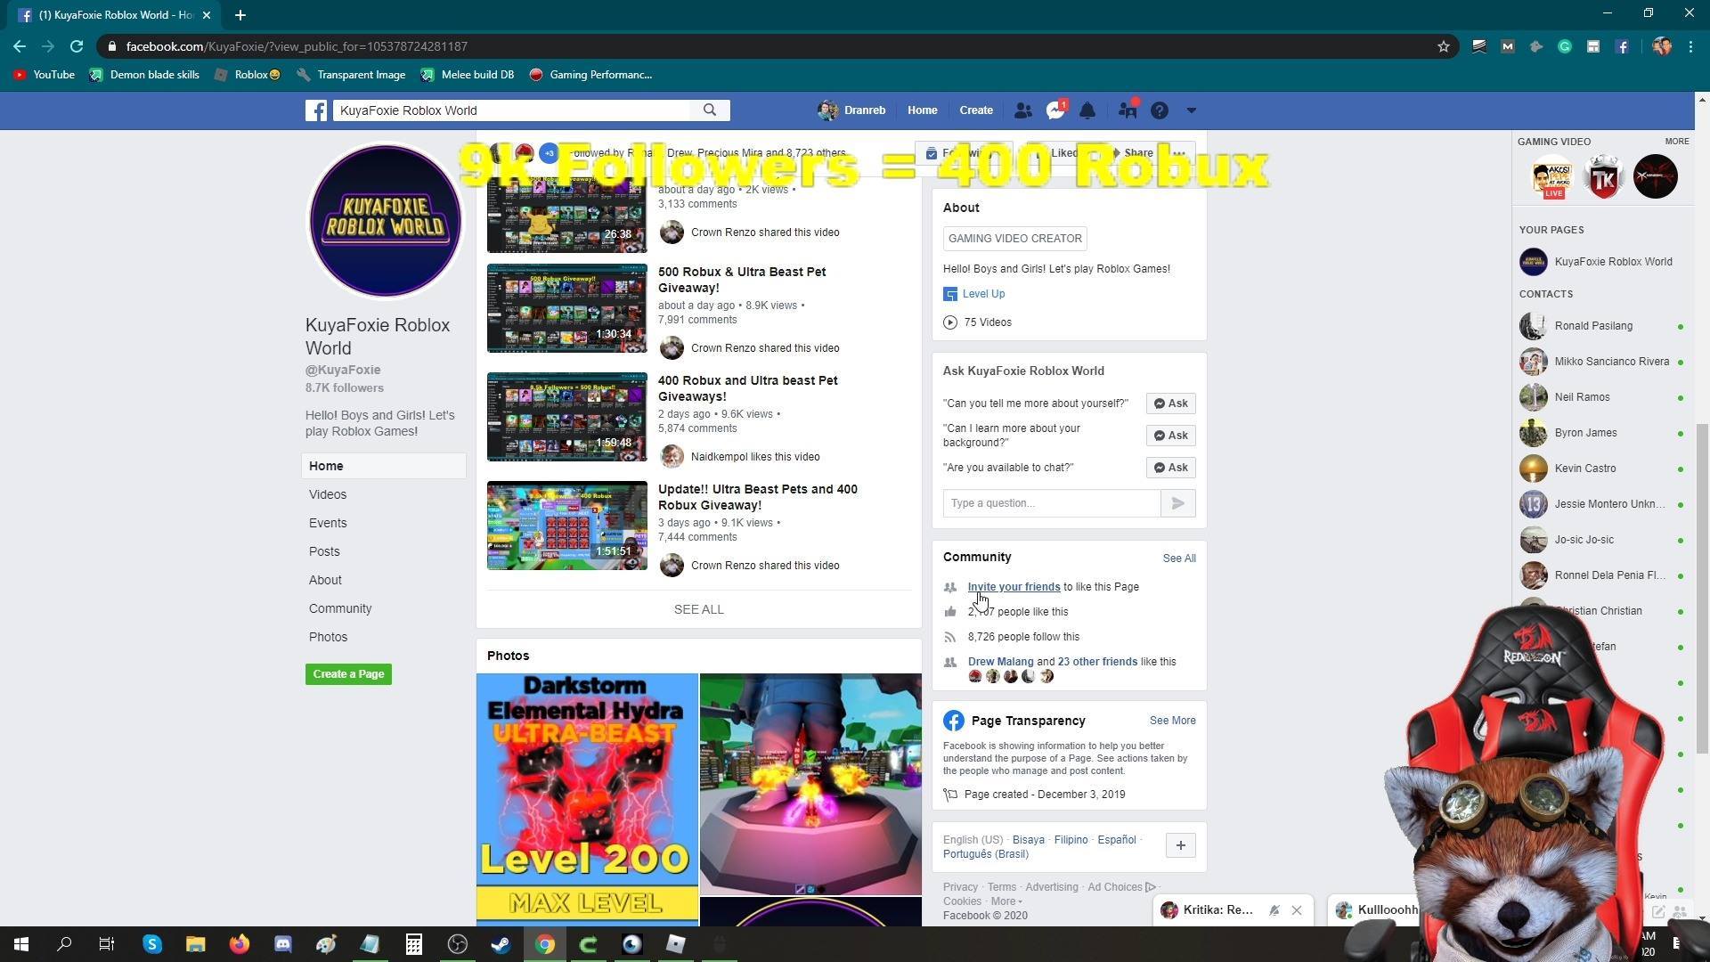Open Discord from the taskbar
1710x962 pixels.
pyautogui.click(x=283, y=944)
